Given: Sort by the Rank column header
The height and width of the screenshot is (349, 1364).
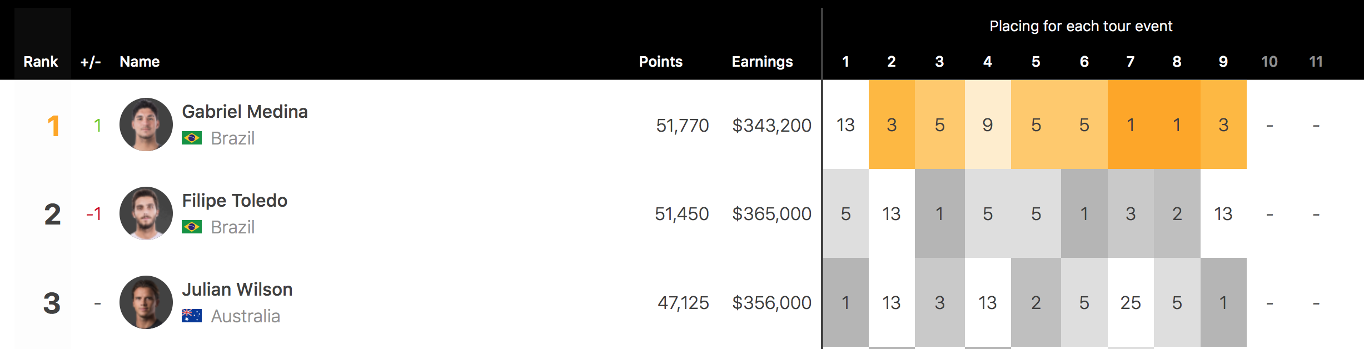Looking at the screenshot, I should click(x=41, y=62).
